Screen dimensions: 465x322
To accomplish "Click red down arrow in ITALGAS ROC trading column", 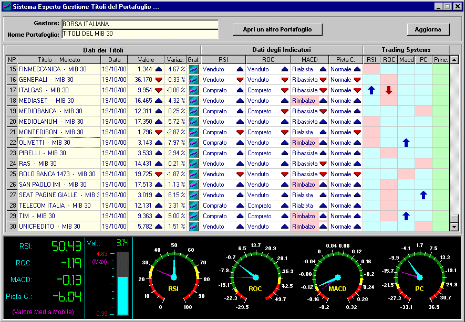I will click(389, 90).
